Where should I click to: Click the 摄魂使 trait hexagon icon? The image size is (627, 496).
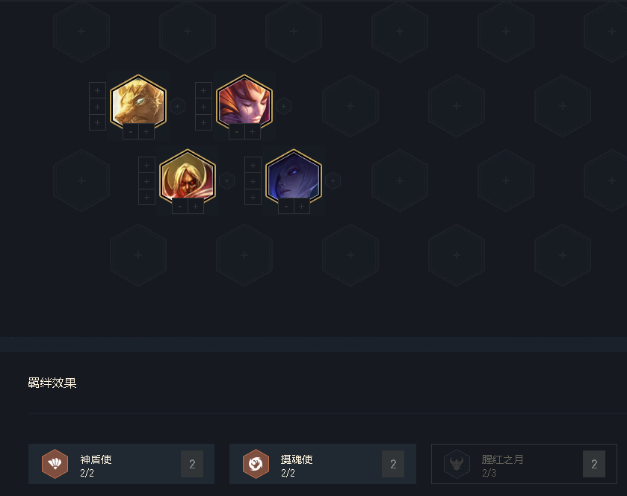tap(256, 464)
